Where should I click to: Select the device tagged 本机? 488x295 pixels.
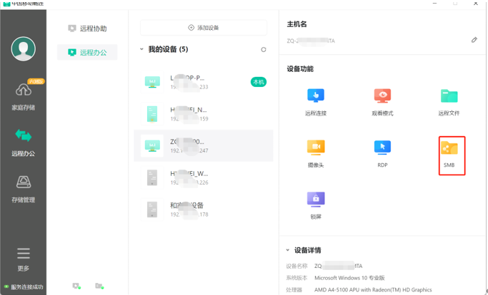click(204, 82)
